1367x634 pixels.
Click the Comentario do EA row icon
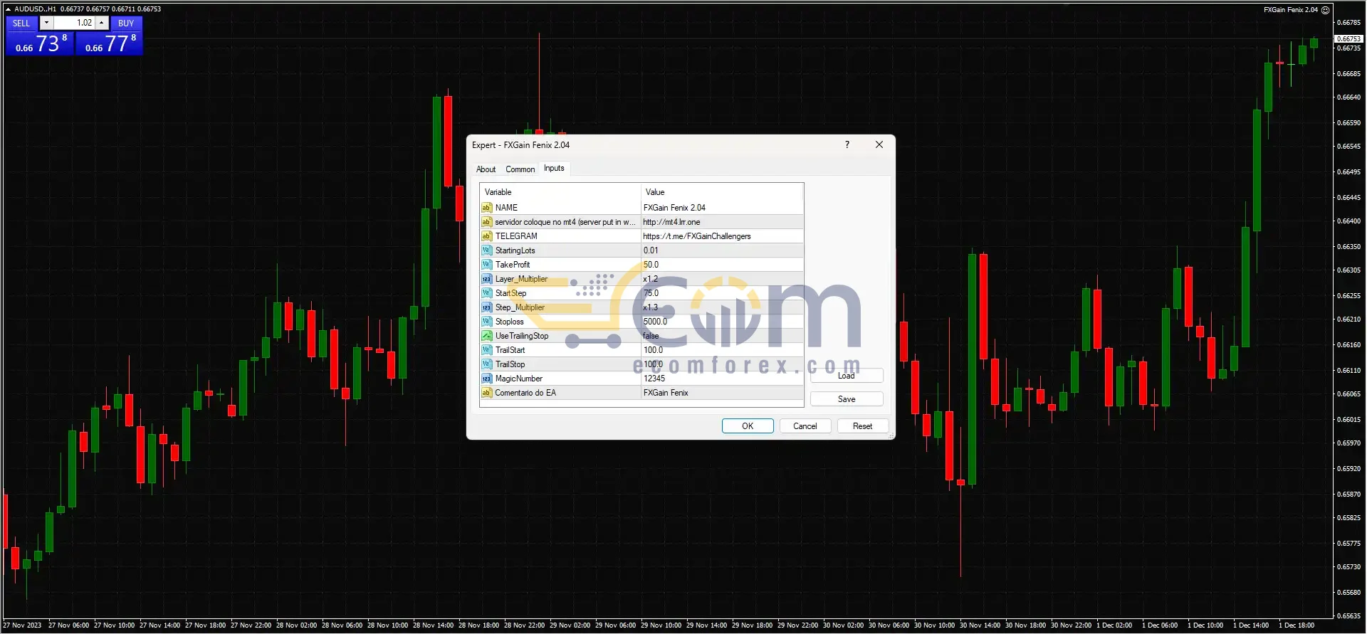(x=487, y=393)
